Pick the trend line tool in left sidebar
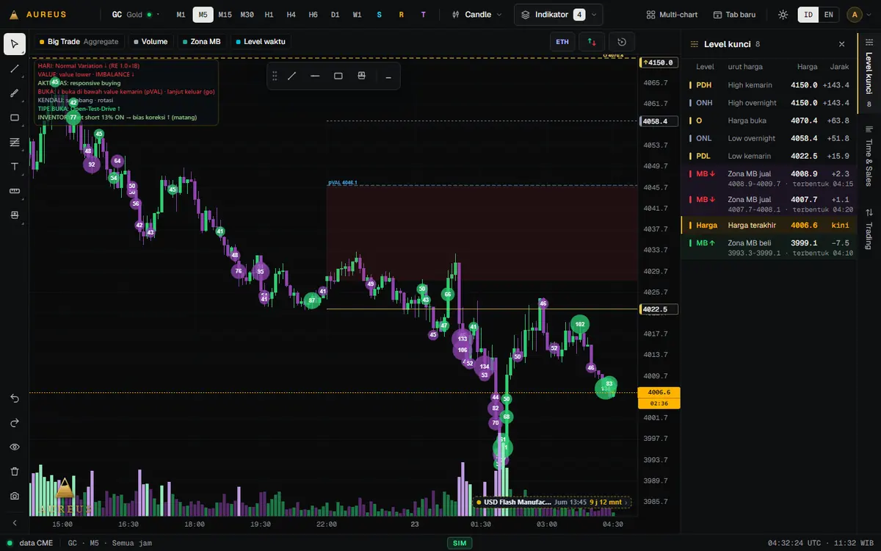This screenshot has height=551, width=881. 15,68
